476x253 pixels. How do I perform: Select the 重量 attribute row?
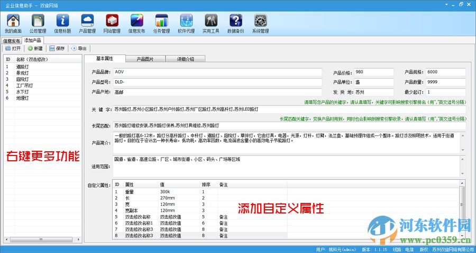click(200, 191)
